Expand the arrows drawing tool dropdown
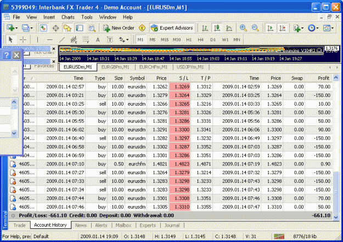The width and height of the screenshot is (343, 242). click(x=127, y=40)
